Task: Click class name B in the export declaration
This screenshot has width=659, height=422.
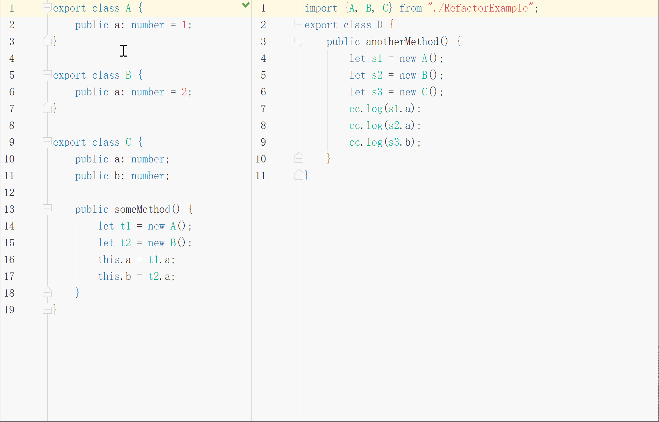Action: (128, 75)
